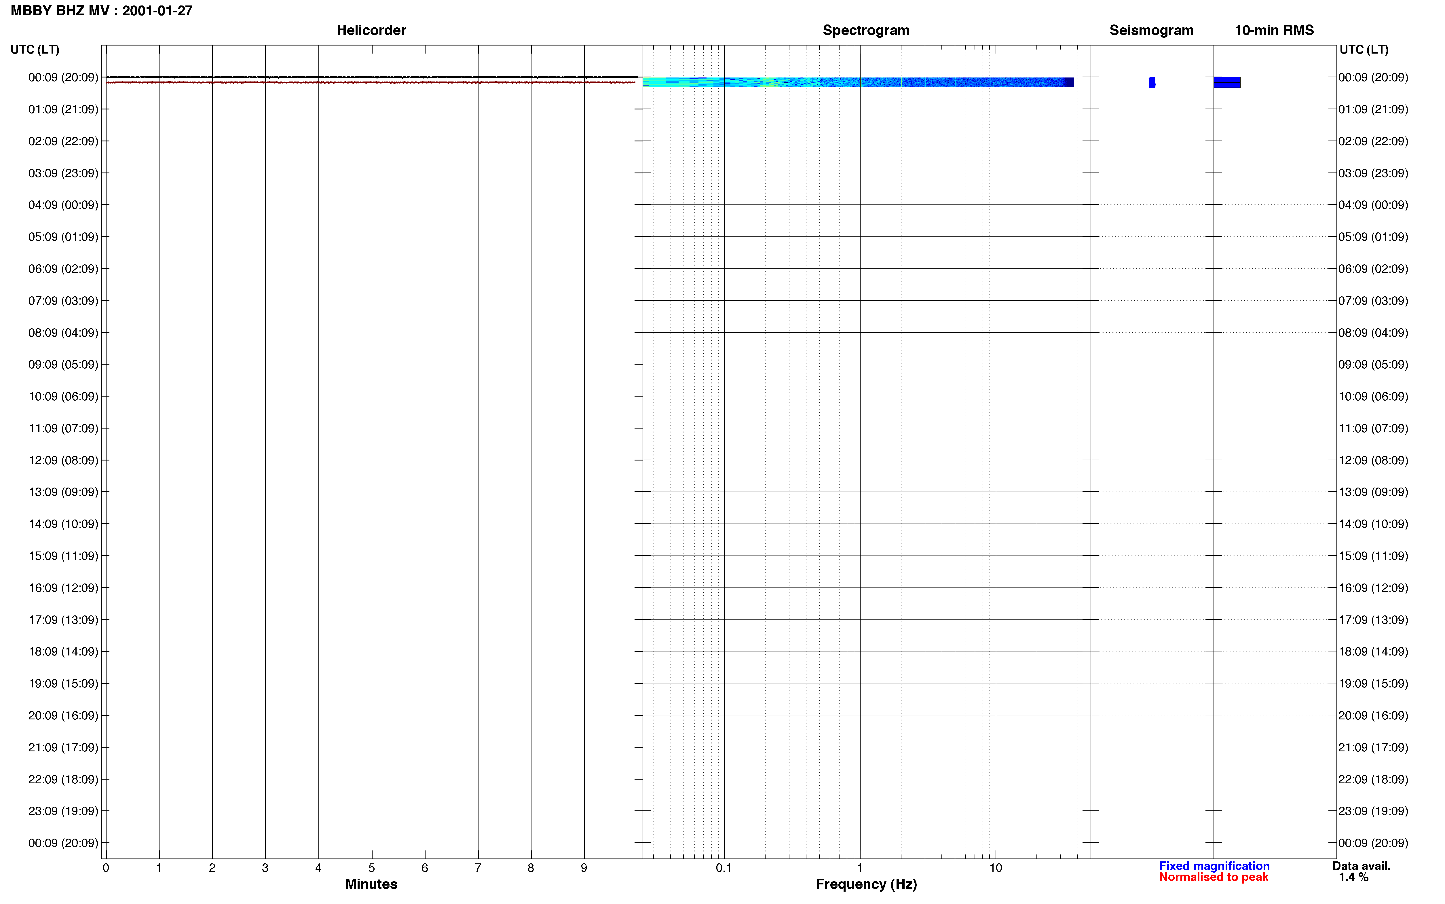Click left-axis time label 22:09 (18:09)
This screenshot has width=1445, height=904.
(63, 779)
